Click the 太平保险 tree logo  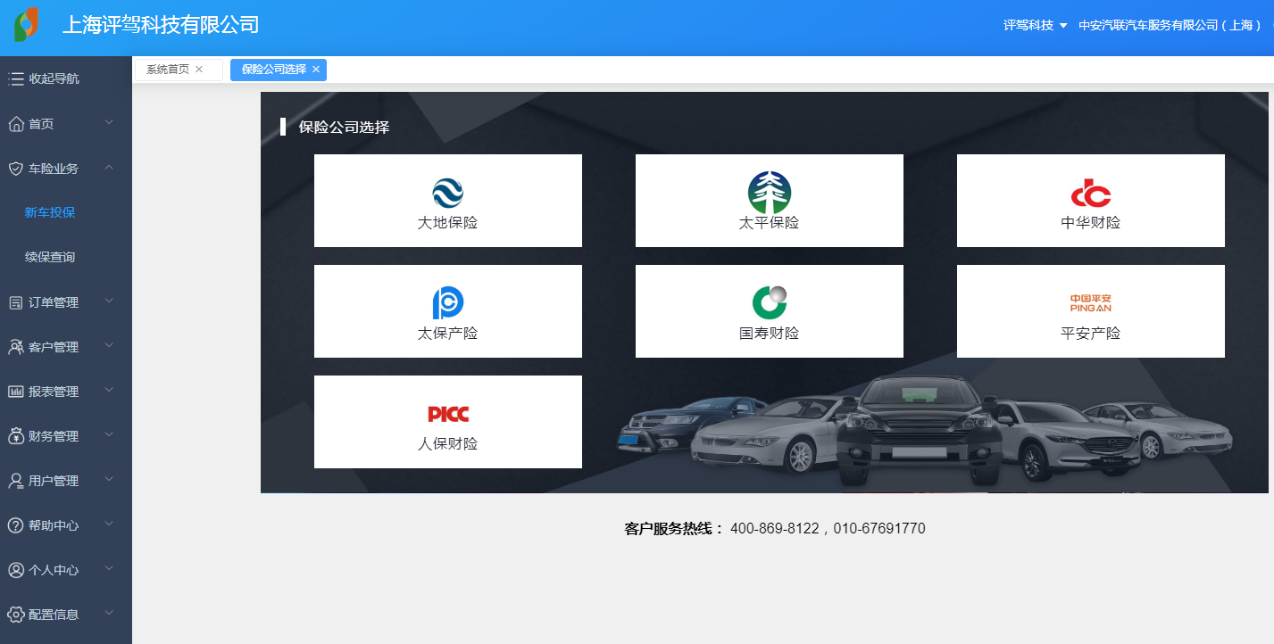point(770,192)
